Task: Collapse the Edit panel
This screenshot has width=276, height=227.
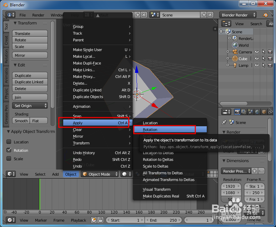Action: pyautogui.click(x=15, y=65)
